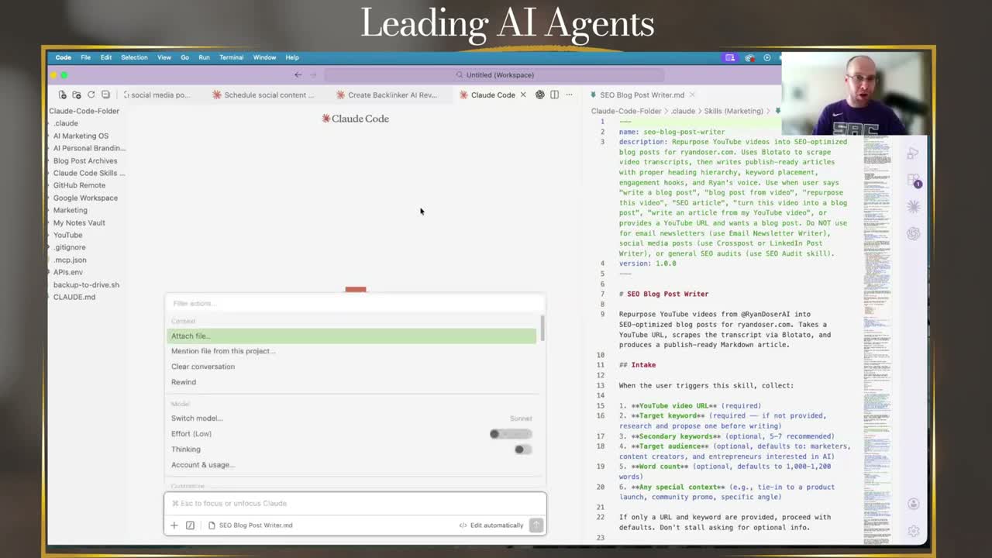Open .mcp.json file in explorer

[x=70, y=260]
